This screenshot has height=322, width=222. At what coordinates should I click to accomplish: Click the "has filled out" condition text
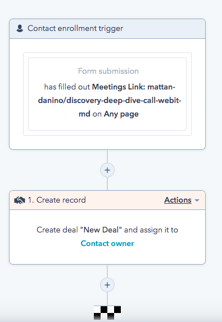point(67,87)
